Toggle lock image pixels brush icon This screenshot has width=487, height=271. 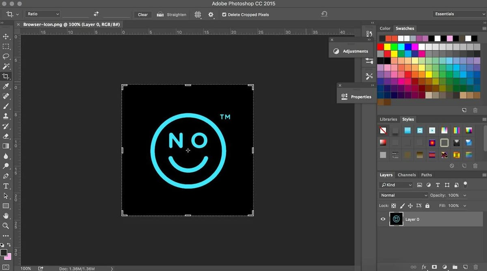[x=402, y=206]
